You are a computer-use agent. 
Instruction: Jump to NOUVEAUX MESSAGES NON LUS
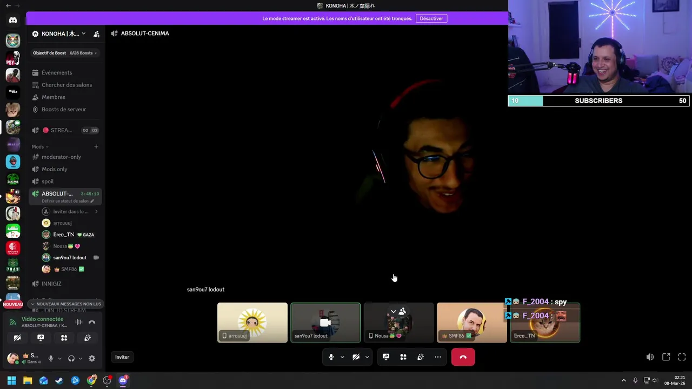pyautogui.click(x=66, y=304)
